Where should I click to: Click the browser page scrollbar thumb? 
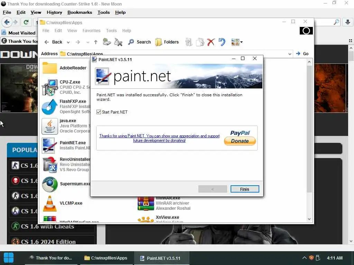pyautogui.click(x=351, y=56)
